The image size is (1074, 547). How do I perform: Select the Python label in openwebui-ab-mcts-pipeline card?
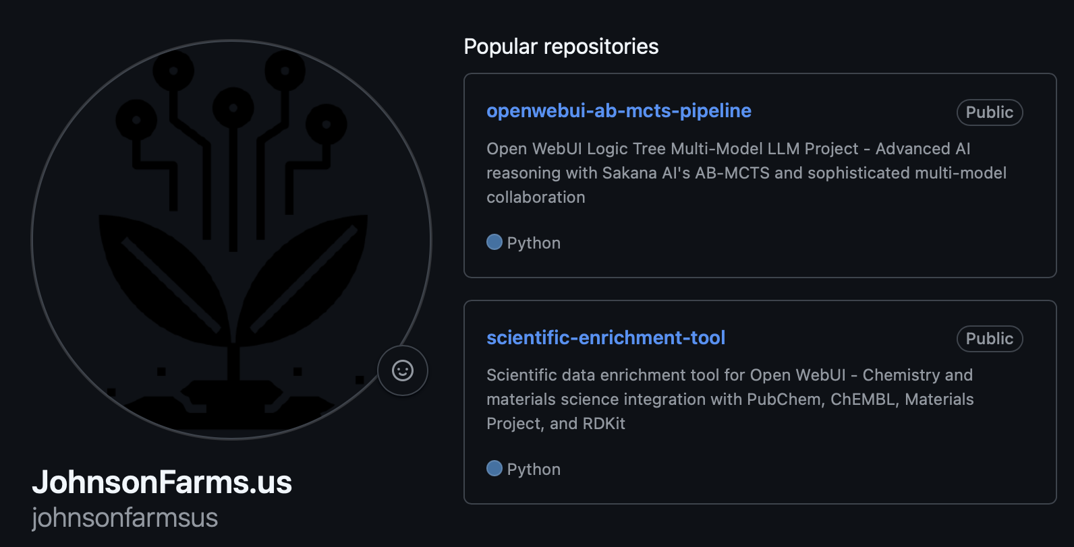534,243
